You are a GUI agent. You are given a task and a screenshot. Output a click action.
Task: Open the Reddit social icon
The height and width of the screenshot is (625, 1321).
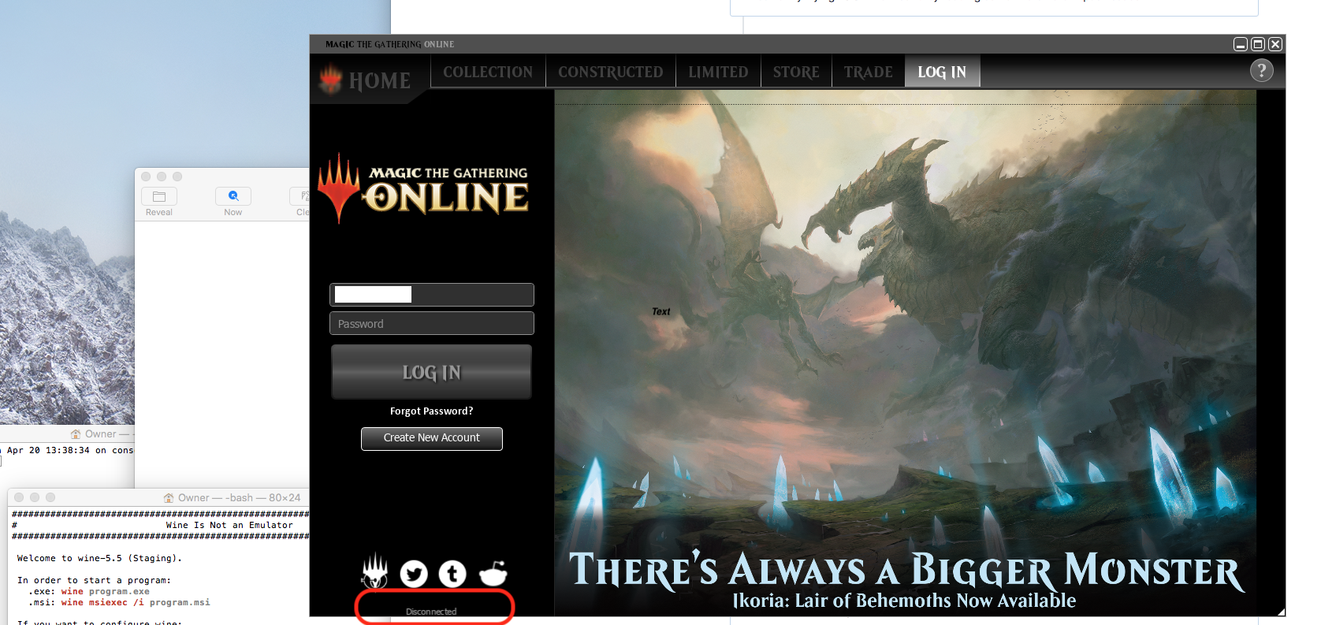click(493, 573)
